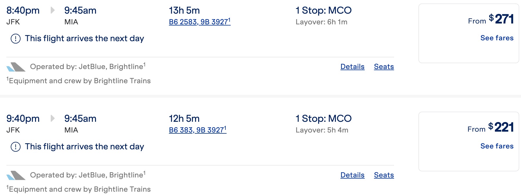The width and height of the screenshot is (521, 196).
Task: Click the 12h 5m duration text
Action: point(184,119)
